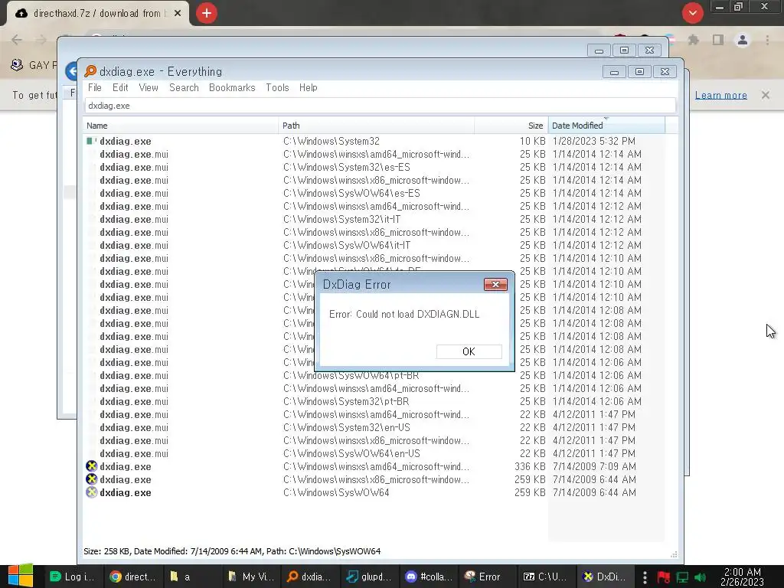Toggle the browser side panel icon
Viewport: 784px width, 588px height.
[x=718, y=40]
